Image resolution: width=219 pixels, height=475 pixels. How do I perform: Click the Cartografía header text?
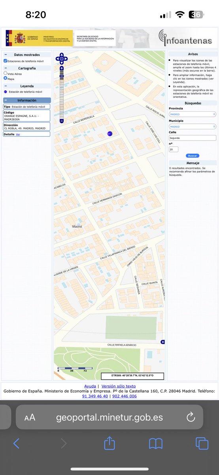[x=27, y=68]
